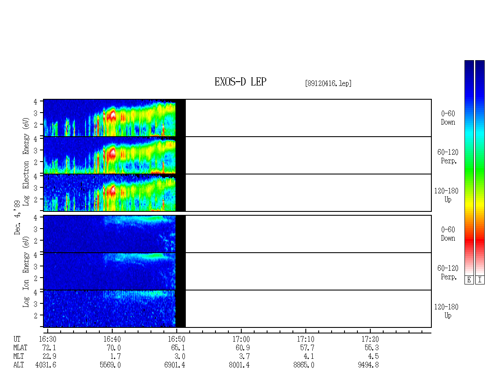
Task: Click the MLT value 22.9
Action: tap(49, 357)
